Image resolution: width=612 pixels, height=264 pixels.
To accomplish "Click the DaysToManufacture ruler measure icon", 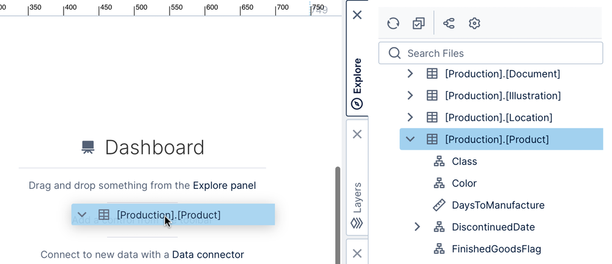I will [439, 205].
